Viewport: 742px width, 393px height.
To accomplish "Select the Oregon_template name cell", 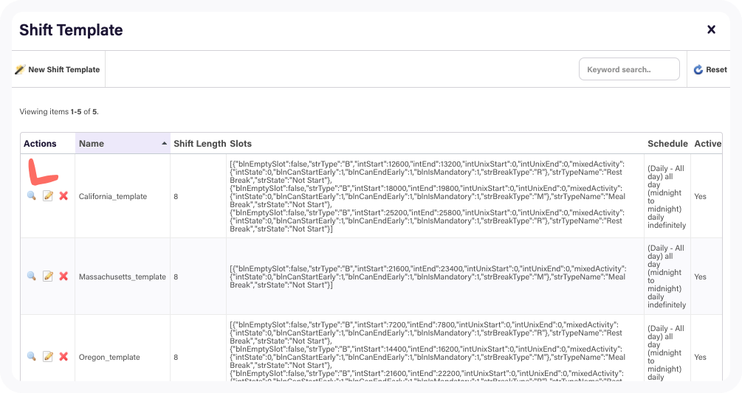I will (109, 357).
